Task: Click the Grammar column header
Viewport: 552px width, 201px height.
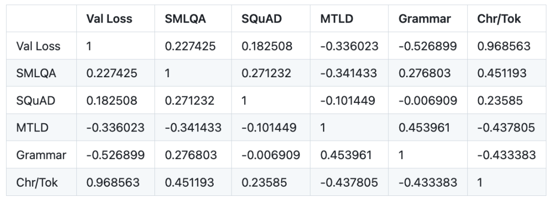Action: [425, 18]
